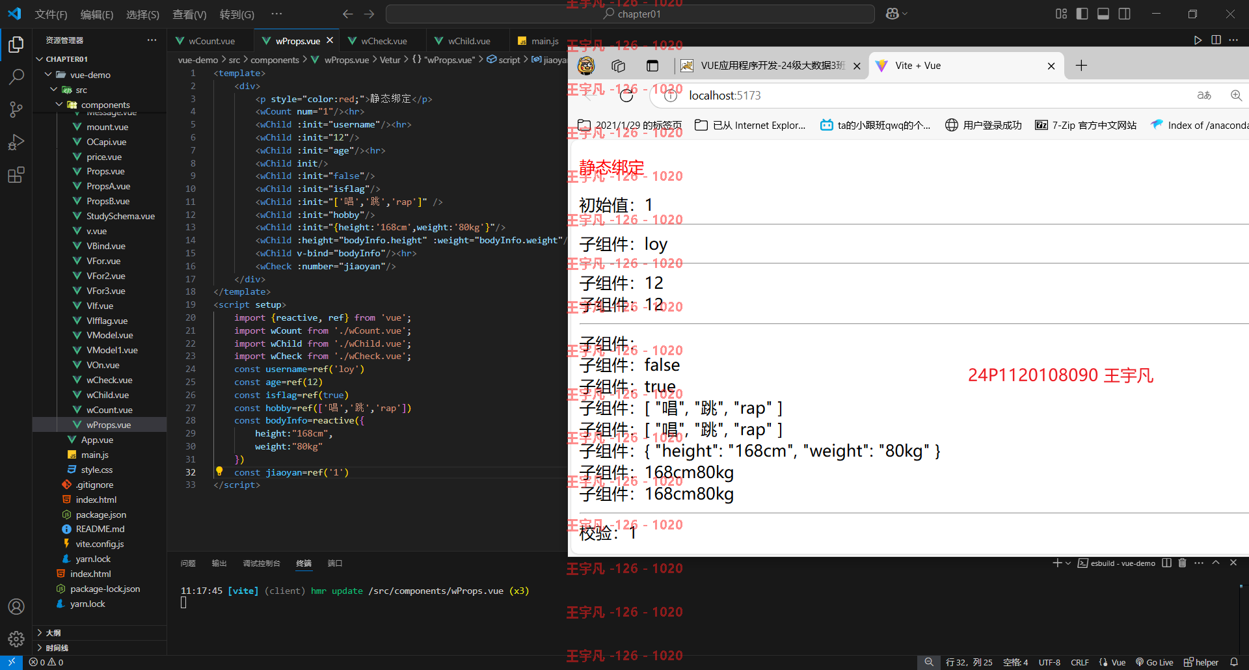
Task: Open Source Control view
Action: tap(16, 109)
